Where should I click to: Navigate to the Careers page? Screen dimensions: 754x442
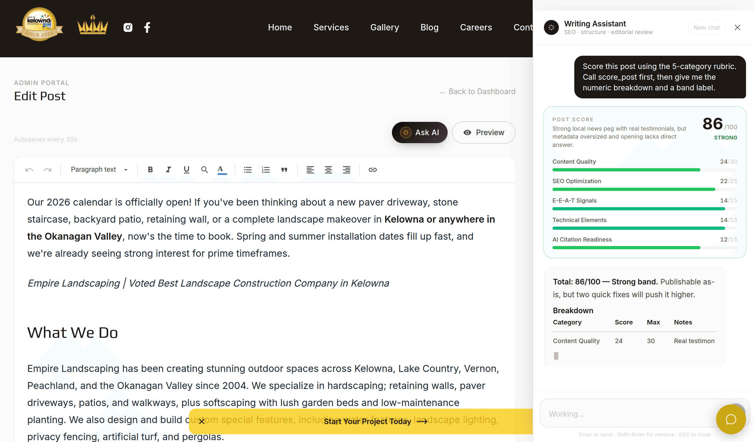click(x=476, y=27)
